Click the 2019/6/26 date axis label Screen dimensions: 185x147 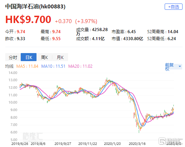(20, 144)
